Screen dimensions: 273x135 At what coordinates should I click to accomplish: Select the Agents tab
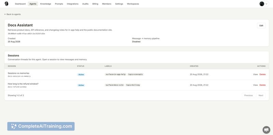[33, 4]
